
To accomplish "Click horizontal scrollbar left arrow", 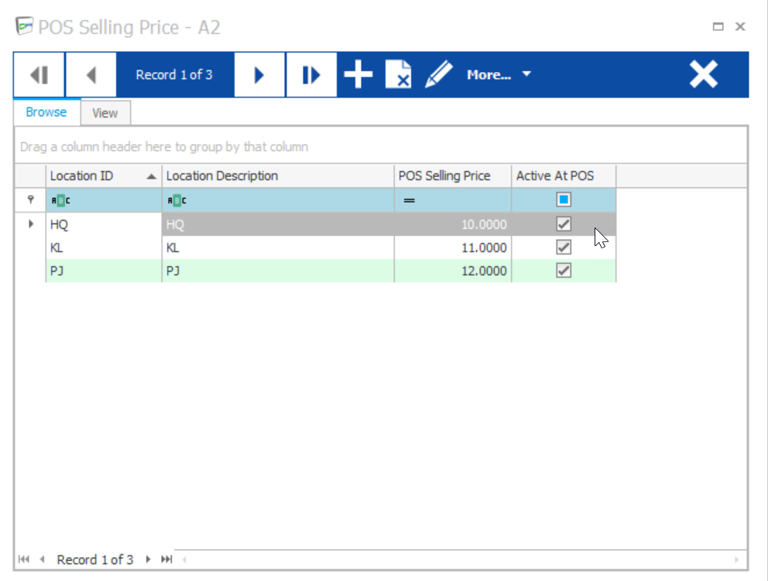I will point(184,559).
